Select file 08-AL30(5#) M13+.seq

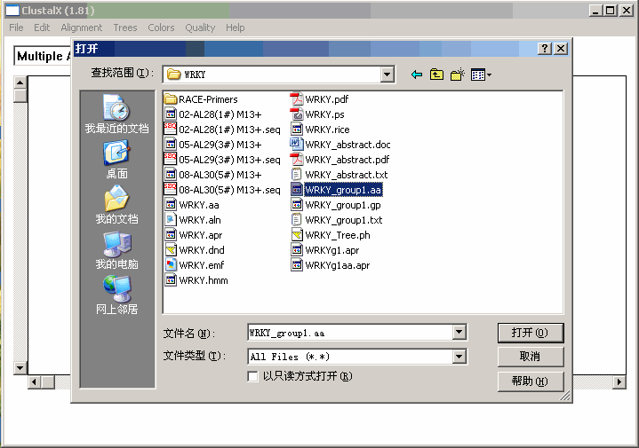[222, 190]
